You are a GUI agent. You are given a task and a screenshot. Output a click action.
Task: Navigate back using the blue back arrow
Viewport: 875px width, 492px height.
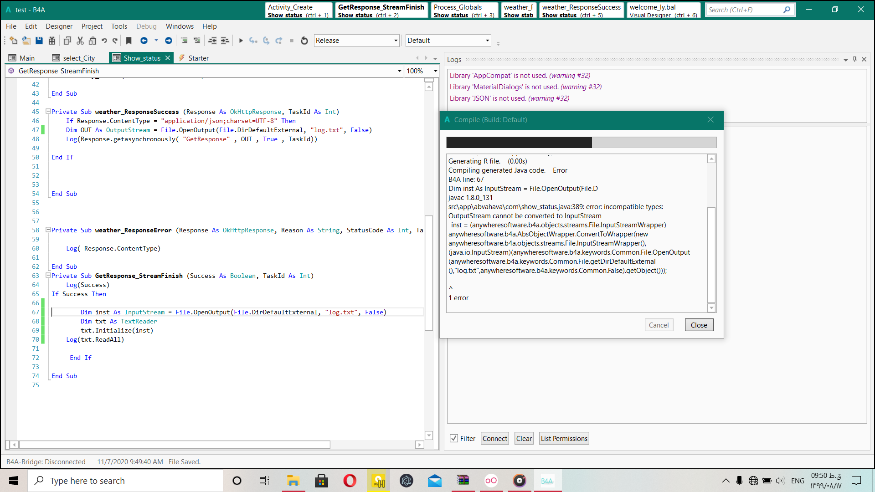[144, 40]
